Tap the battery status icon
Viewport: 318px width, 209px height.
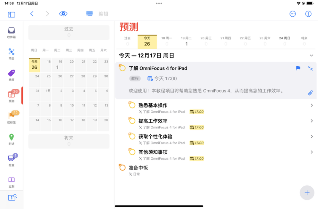pos(310,3)
